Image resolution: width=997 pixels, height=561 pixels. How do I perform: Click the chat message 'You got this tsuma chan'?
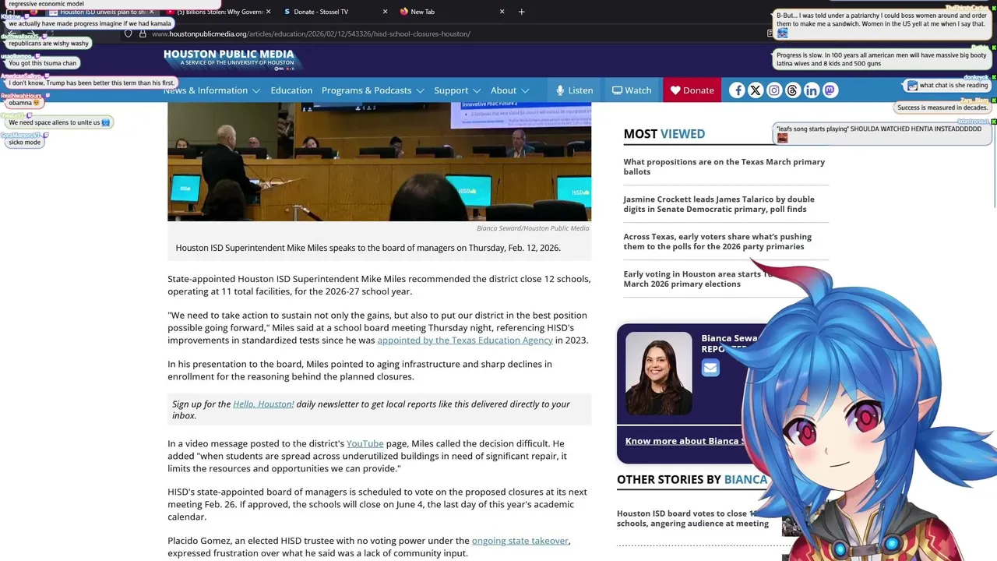pos(42,63)
